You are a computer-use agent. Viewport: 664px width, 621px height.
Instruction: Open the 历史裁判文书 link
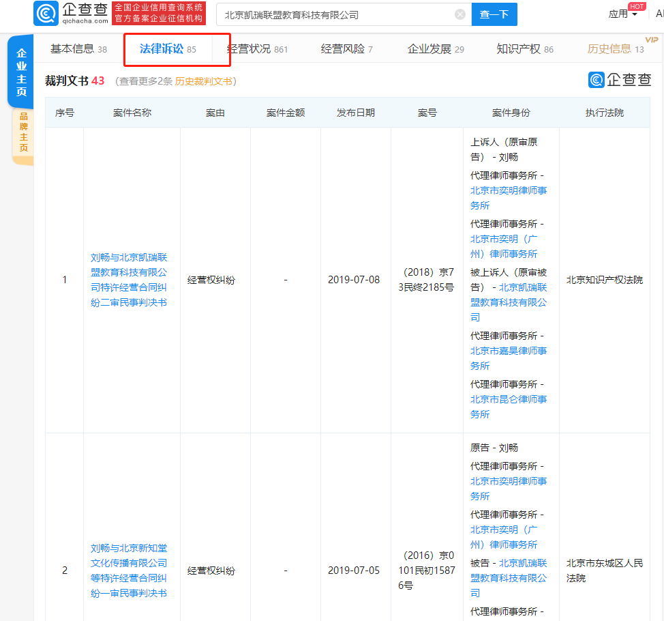[x=204, y=81]
